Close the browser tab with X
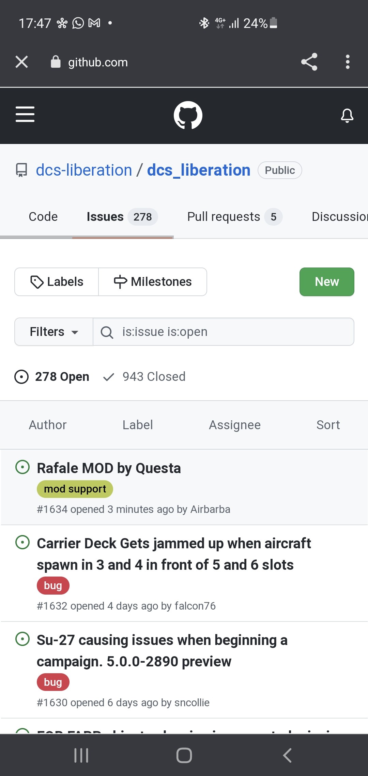 tap(22, 62)
